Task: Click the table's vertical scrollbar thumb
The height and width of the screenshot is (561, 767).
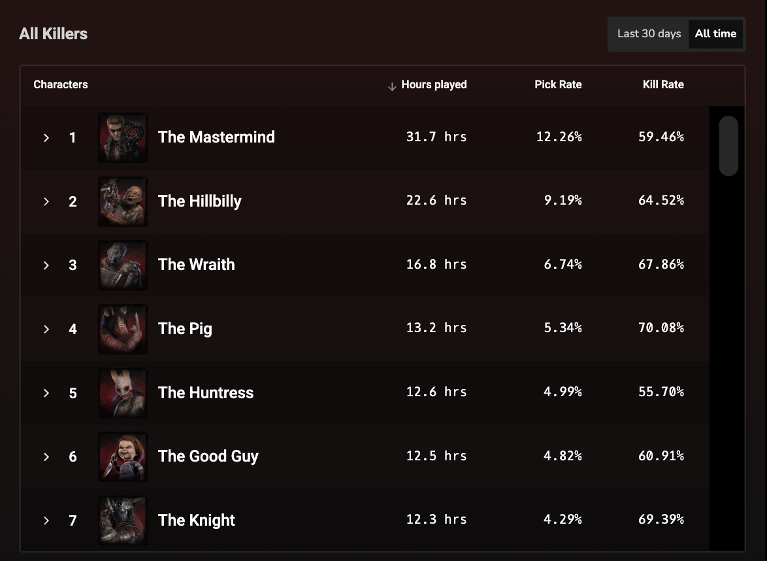Action: (x=728, y=145)
